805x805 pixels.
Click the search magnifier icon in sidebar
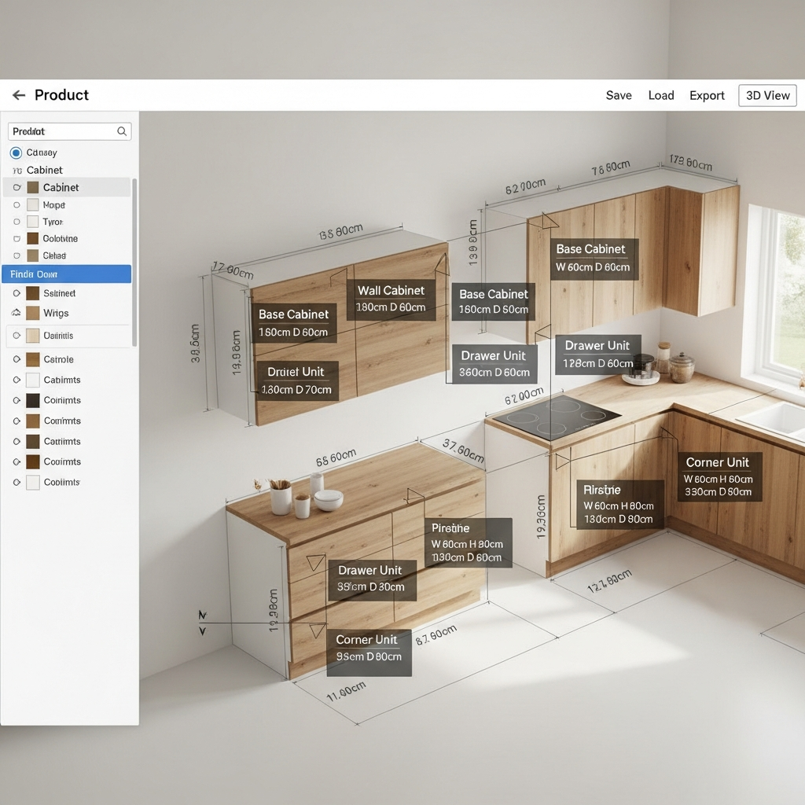[122, 131]
